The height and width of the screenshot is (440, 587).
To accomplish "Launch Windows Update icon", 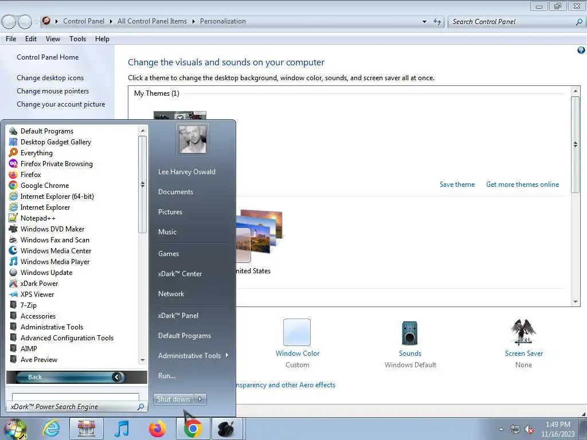I will [x=13, y=272].
